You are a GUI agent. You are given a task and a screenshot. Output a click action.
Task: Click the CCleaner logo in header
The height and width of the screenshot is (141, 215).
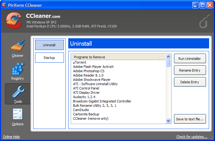(14, 21)
